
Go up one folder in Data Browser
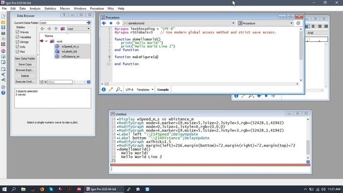click(x=56, y=28)
